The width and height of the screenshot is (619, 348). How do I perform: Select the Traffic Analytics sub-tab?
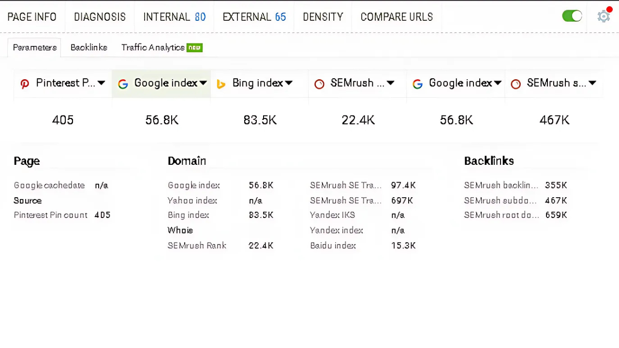tap(153, 47)
